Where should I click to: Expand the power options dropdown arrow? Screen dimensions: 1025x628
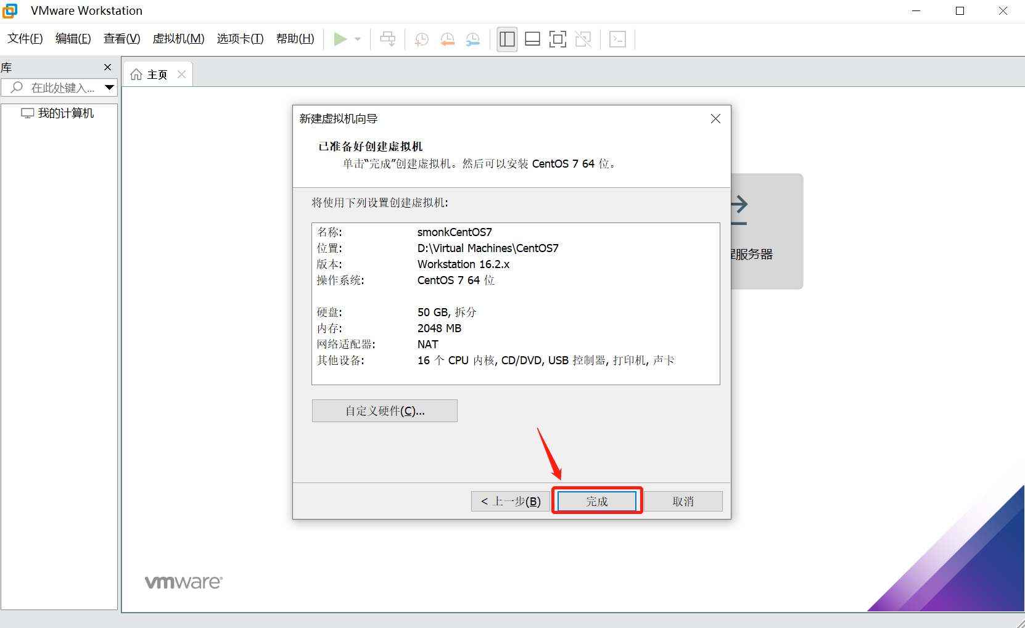pyautogui.click(x=357, y=39)
